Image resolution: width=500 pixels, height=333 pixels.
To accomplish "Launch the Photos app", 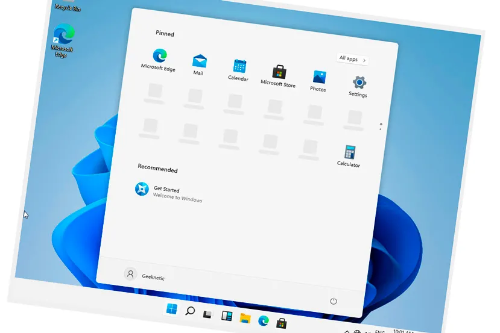I will point(318,81).
